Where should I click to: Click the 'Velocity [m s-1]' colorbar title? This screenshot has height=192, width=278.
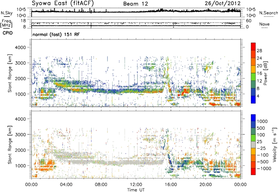point(275,145)
